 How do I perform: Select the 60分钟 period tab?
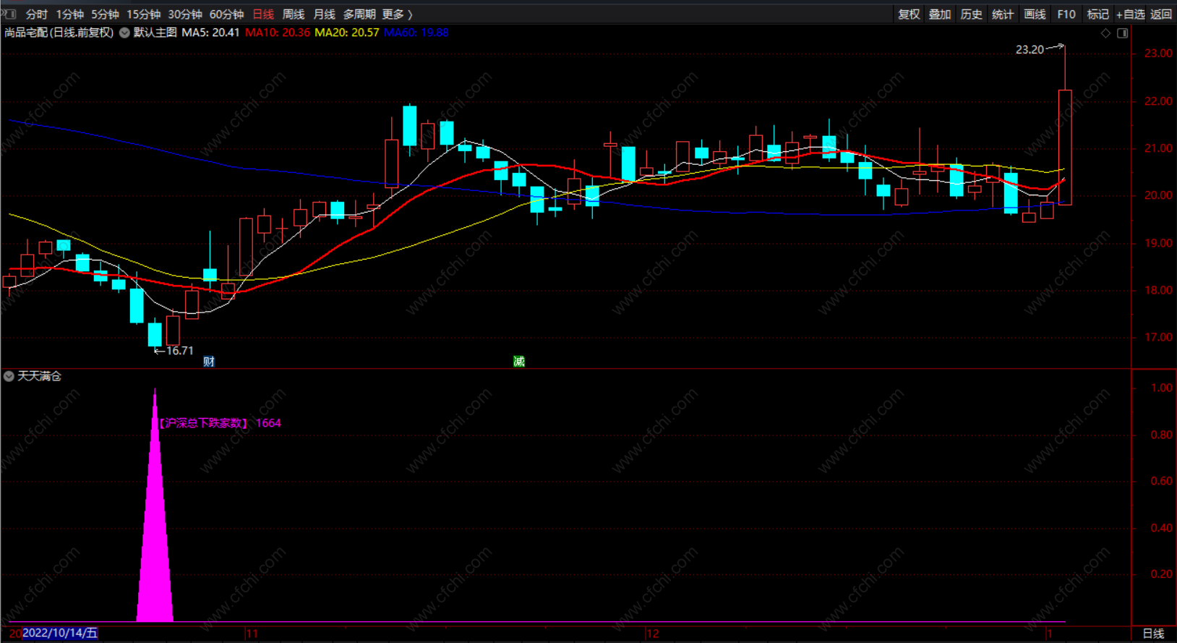point(227,14)
